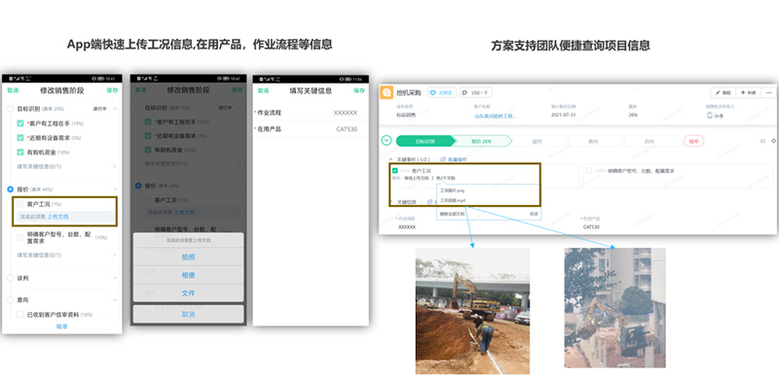Viewport: 779px width, 376px height.
Task: Check 已收到客户信审资料 on the first phone
Action: 20,314
